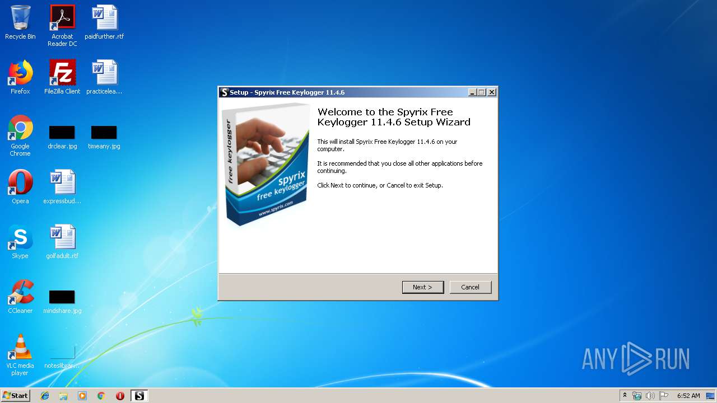Viewport: 717px width, 403px height.
Task: Close the Spyrix setup window
Action: click(492, 92)
